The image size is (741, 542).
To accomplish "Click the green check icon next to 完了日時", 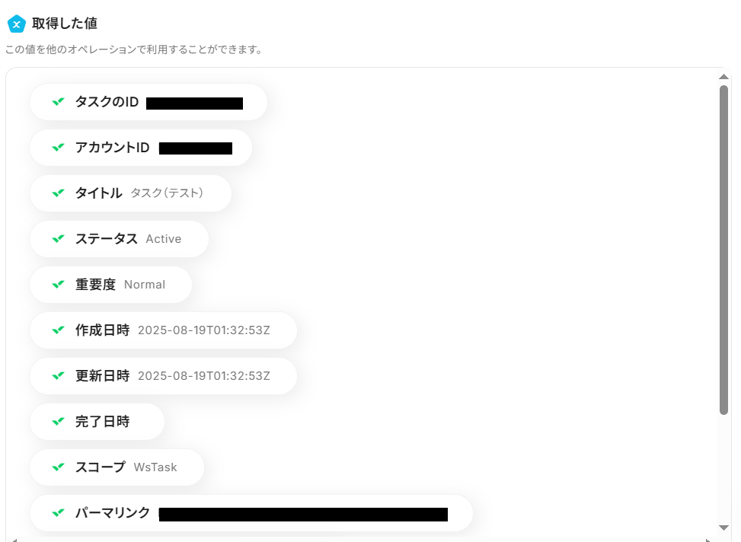I will click(58, 422).
